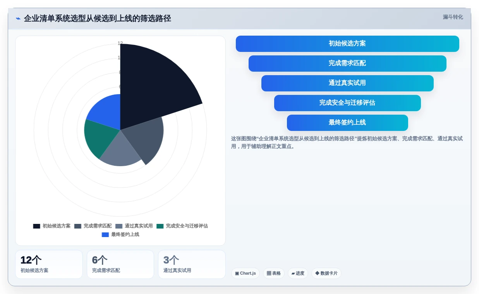Select the 通过真实试用 funnel bar
Image resolution: width=479 pixels, height=294 pixels.
tap(347, 83)
